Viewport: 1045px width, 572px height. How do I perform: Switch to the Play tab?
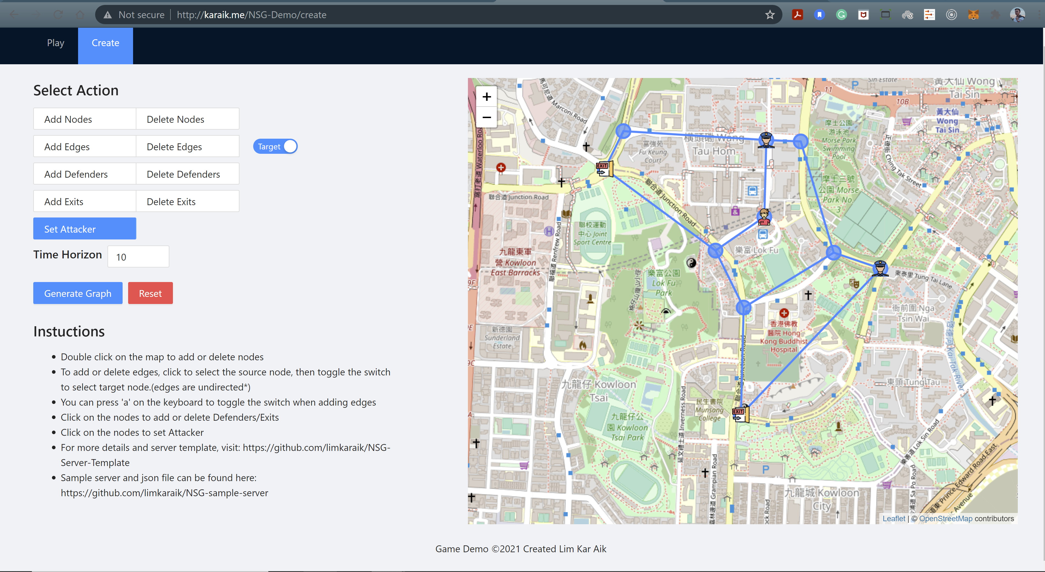coord(56,43)
